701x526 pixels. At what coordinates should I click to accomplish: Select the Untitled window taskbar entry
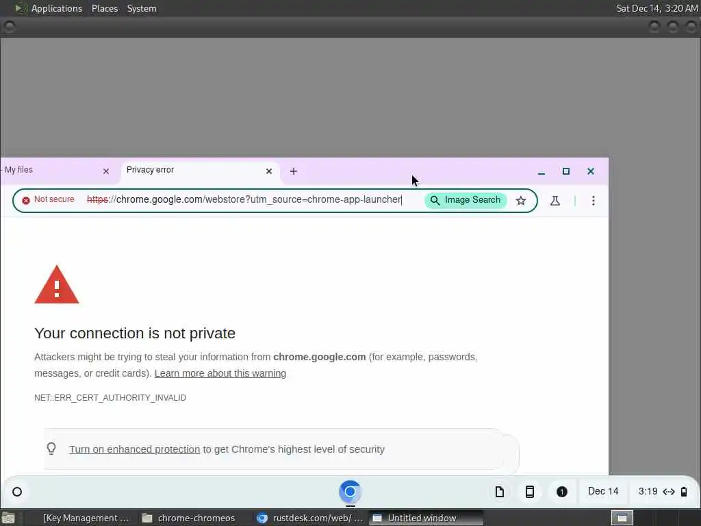click(x=426, y=518)
